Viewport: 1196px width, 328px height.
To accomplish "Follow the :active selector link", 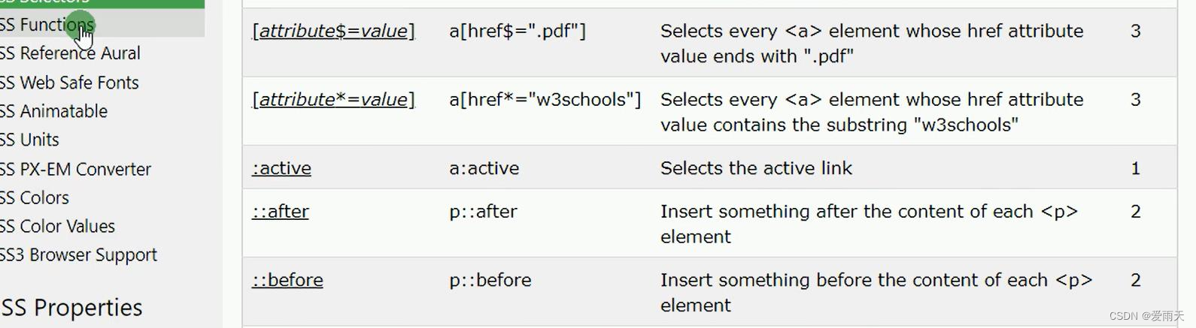I will tap(281, 168).
